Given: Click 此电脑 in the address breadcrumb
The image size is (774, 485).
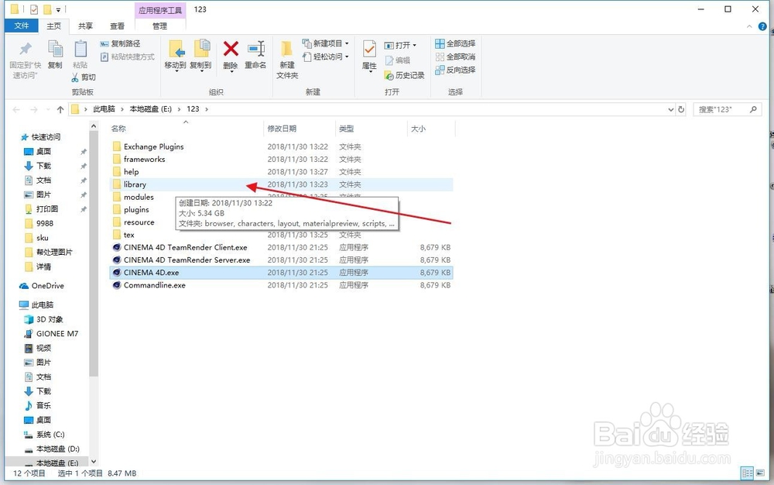Looking at the screenshot, I should click(x=104, y=108).
